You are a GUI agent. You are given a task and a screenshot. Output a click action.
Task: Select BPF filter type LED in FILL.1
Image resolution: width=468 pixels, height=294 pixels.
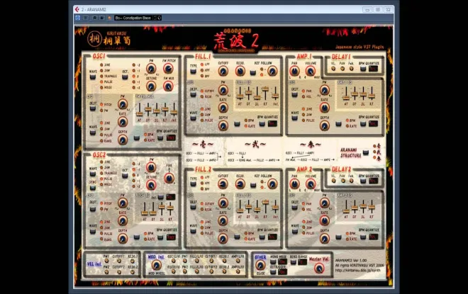pos(202,76)
